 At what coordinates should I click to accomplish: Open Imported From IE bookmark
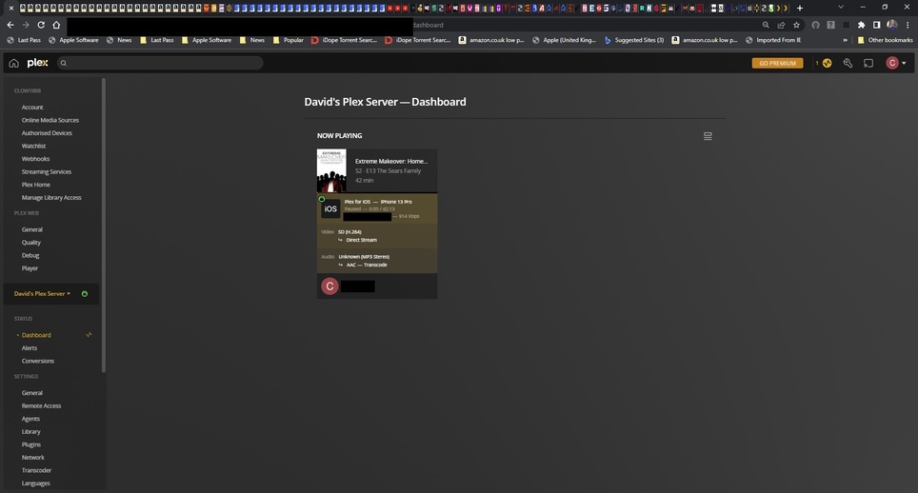click(x=773, y=40)
